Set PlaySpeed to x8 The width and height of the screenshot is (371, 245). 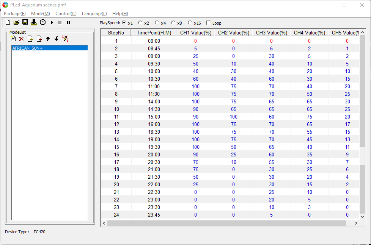[x=173, y=23]
